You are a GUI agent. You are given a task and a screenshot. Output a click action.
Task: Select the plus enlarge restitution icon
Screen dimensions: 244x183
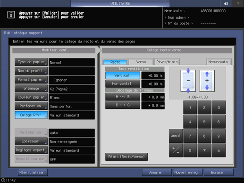207,81
